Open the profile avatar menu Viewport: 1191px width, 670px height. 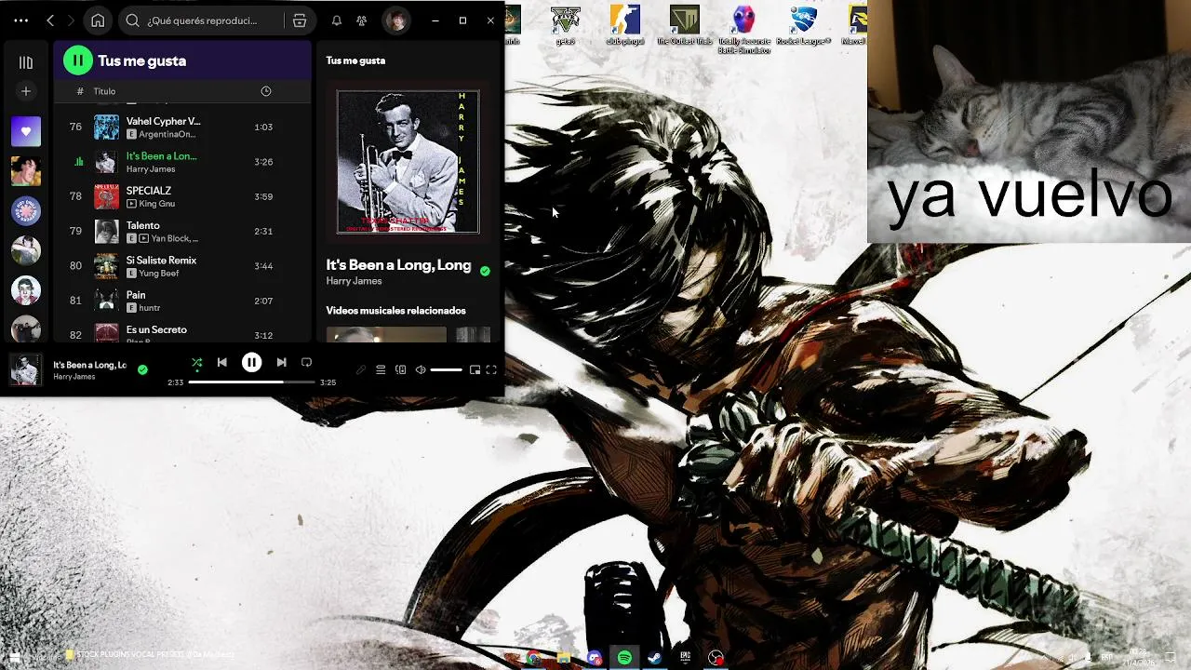396,20
